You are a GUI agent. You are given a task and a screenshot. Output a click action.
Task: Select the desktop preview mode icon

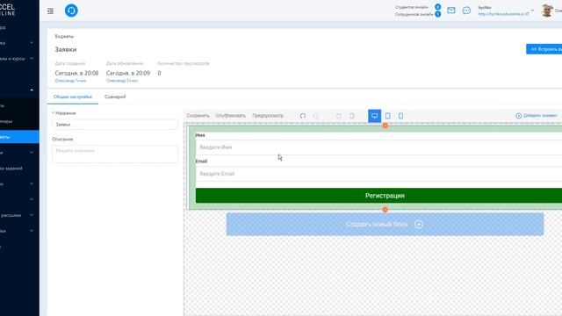click(375, 116)
